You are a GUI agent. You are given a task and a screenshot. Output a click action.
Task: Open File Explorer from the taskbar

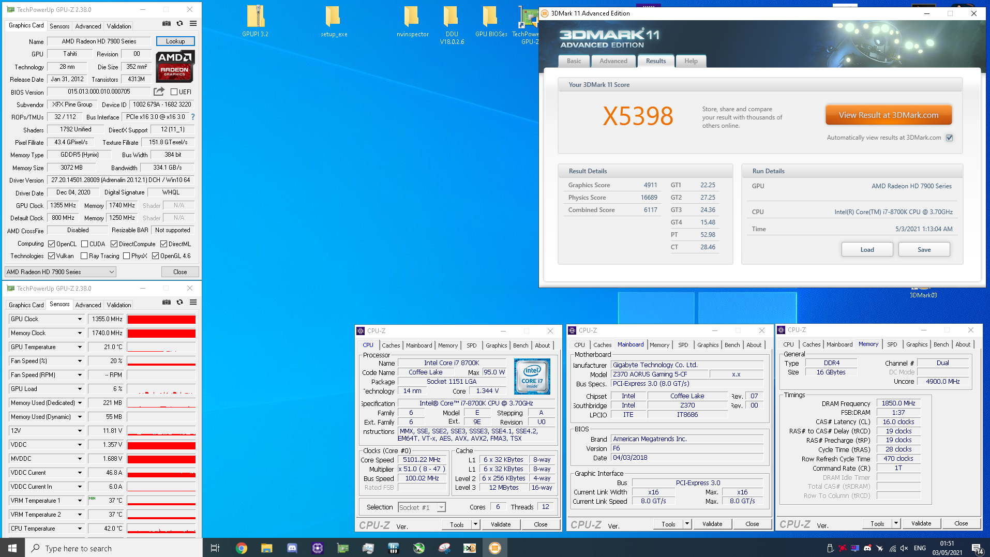[x=266, y=548]
